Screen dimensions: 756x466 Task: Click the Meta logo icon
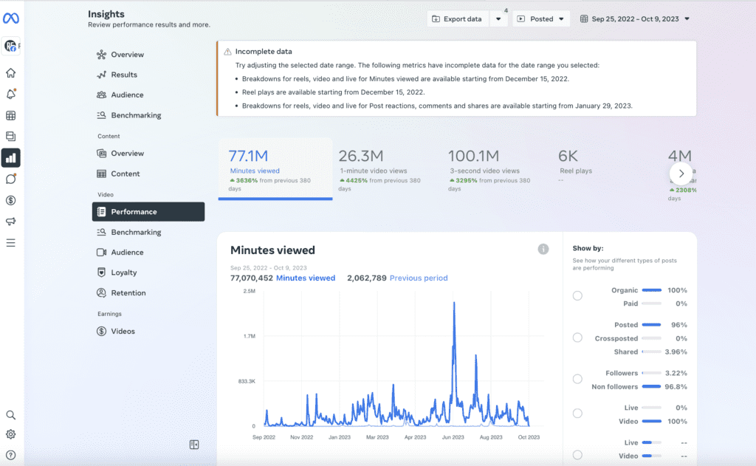tap(11, 18)
